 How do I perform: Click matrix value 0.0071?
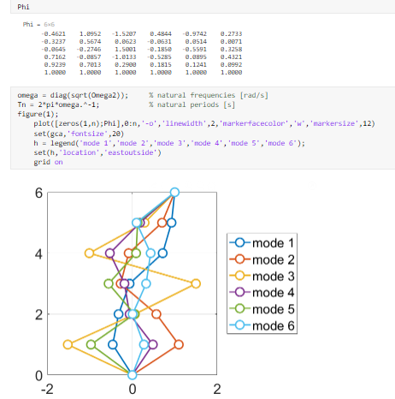coord(231,41)
